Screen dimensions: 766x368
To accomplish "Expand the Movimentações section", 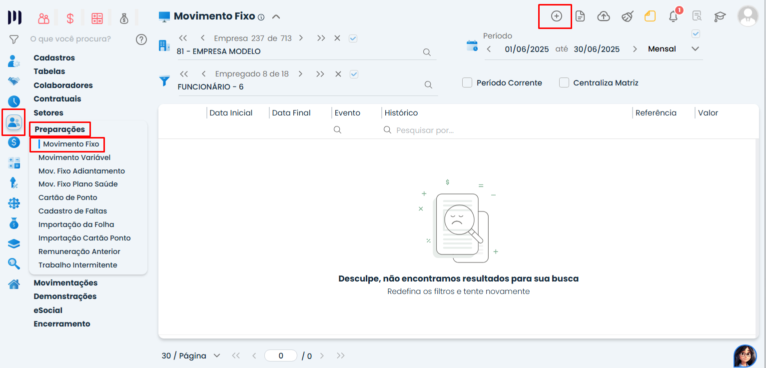I will point(65,283).
